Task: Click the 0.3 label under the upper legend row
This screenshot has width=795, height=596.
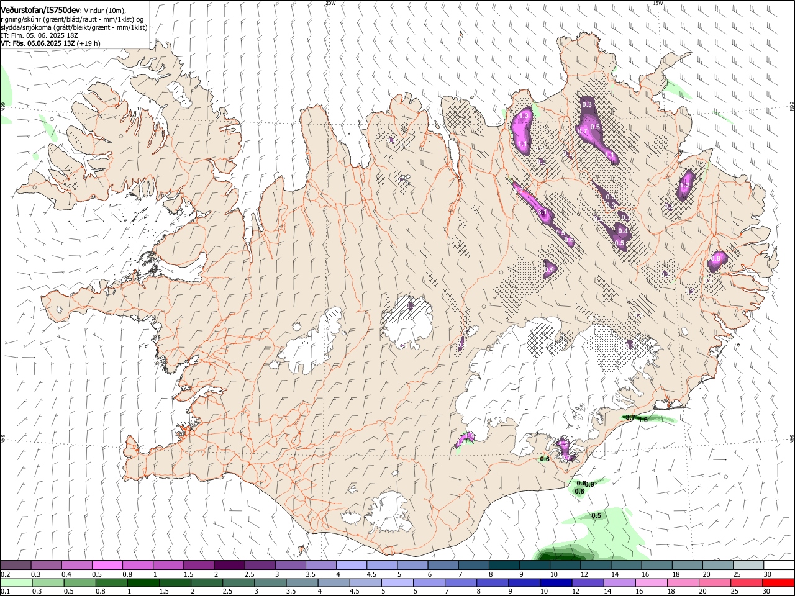Action: click(35, 574)
